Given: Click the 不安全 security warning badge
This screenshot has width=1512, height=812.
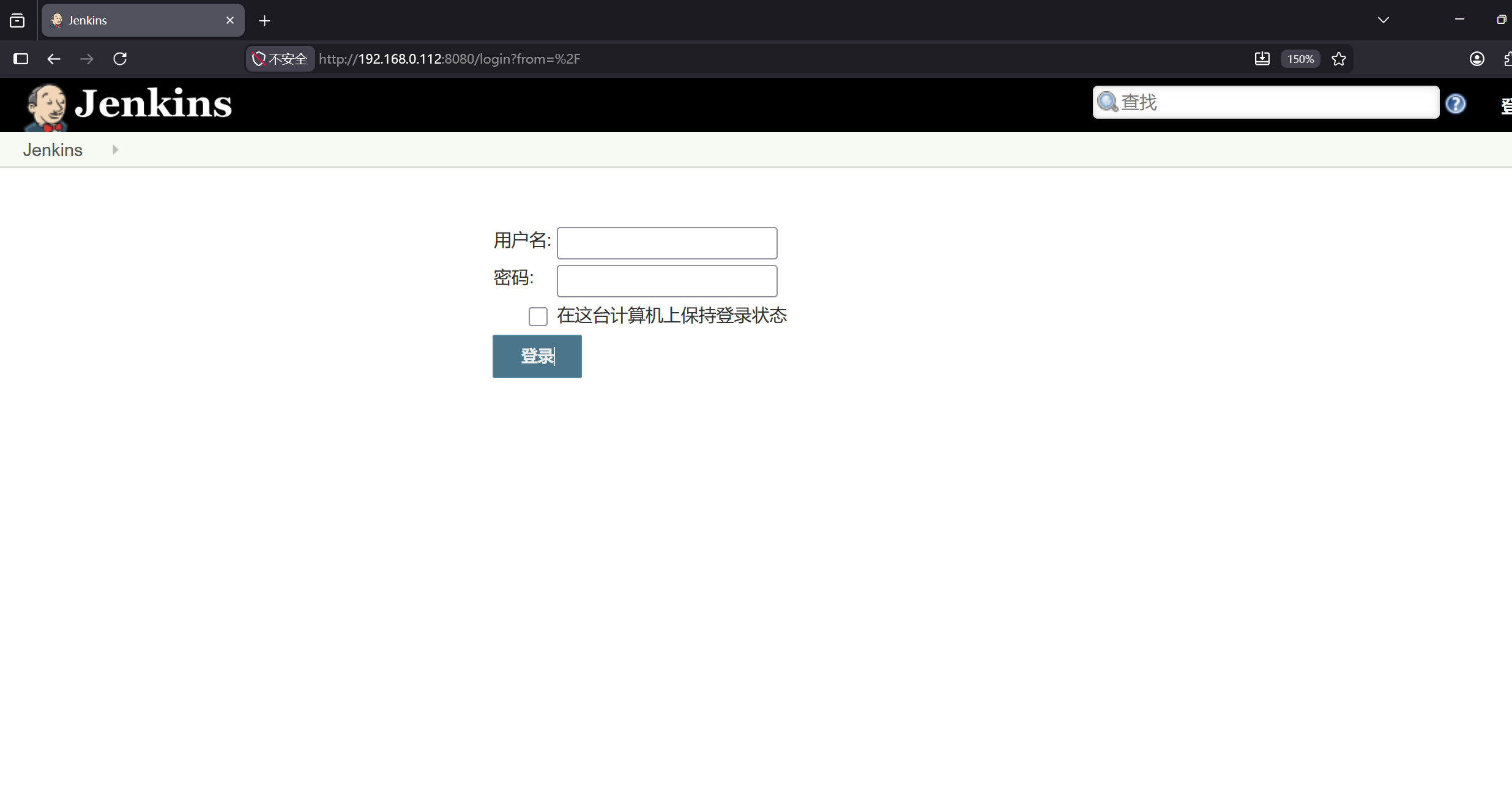Looking at the screenshot, I should (x=280, y=59).
